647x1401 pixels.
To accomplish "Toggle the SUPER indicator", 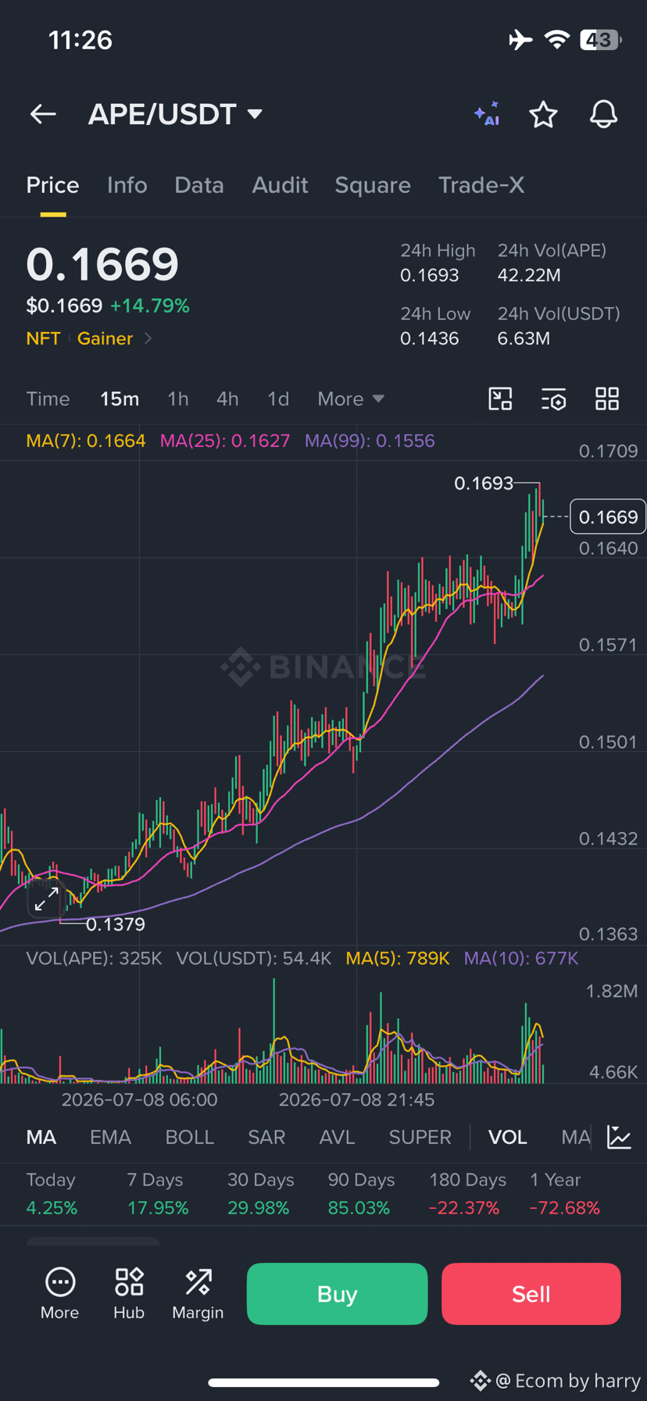I will [x=420, y=1137].
